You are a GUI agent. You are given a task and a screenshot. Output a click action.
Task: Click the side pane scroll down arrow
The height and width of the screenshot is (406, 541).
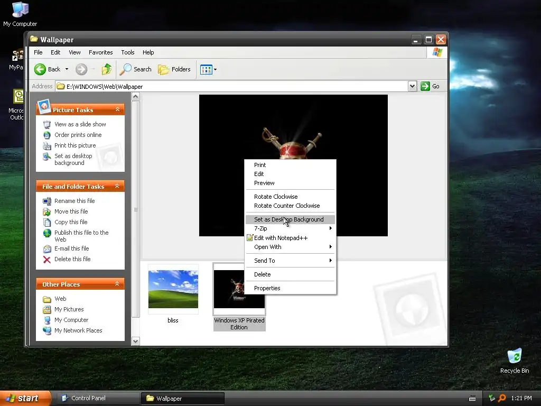[x=136, y=342]
